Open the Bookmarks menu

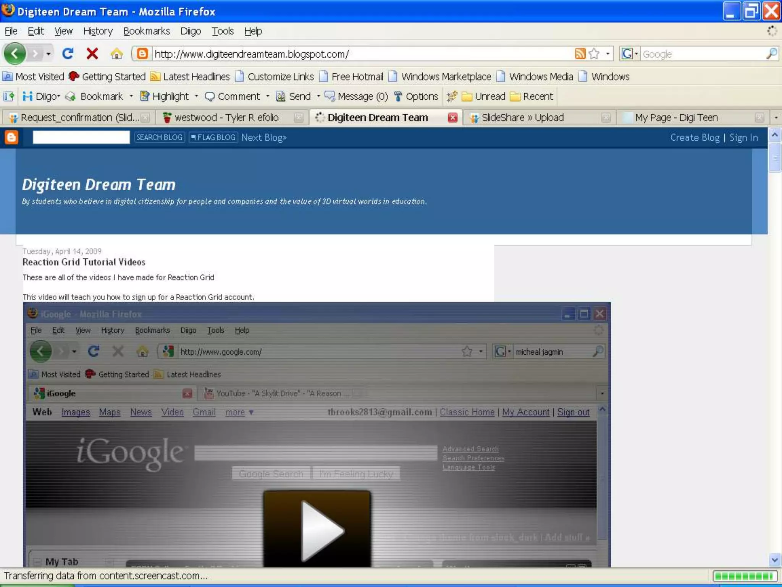point(146,31)
